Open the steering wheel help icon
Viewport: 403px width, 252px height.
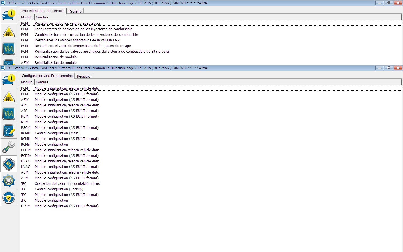(x=9, y=198)
